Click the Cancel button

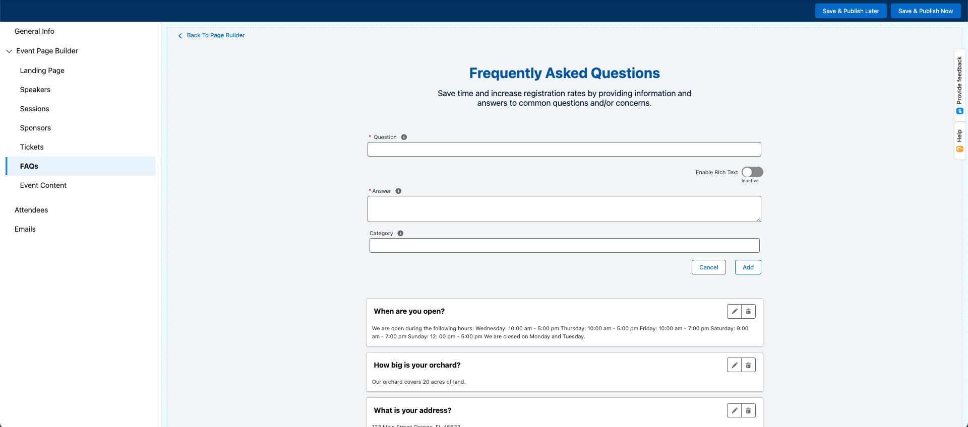pos(708,267)
